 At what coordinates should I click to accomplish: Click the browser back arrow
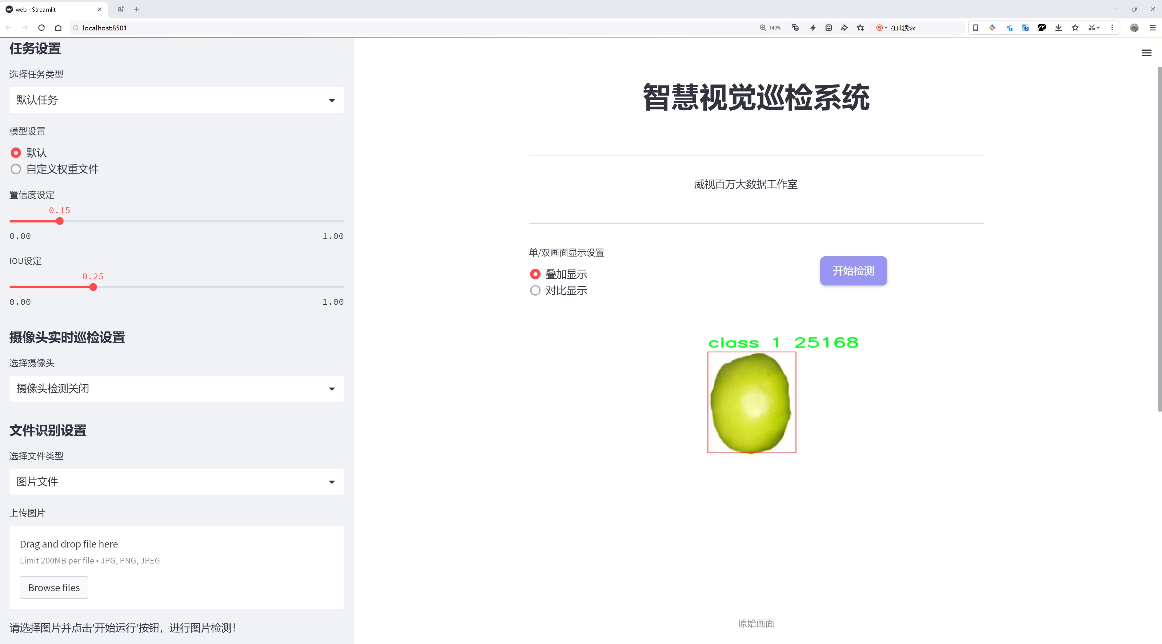pos(9,27)
